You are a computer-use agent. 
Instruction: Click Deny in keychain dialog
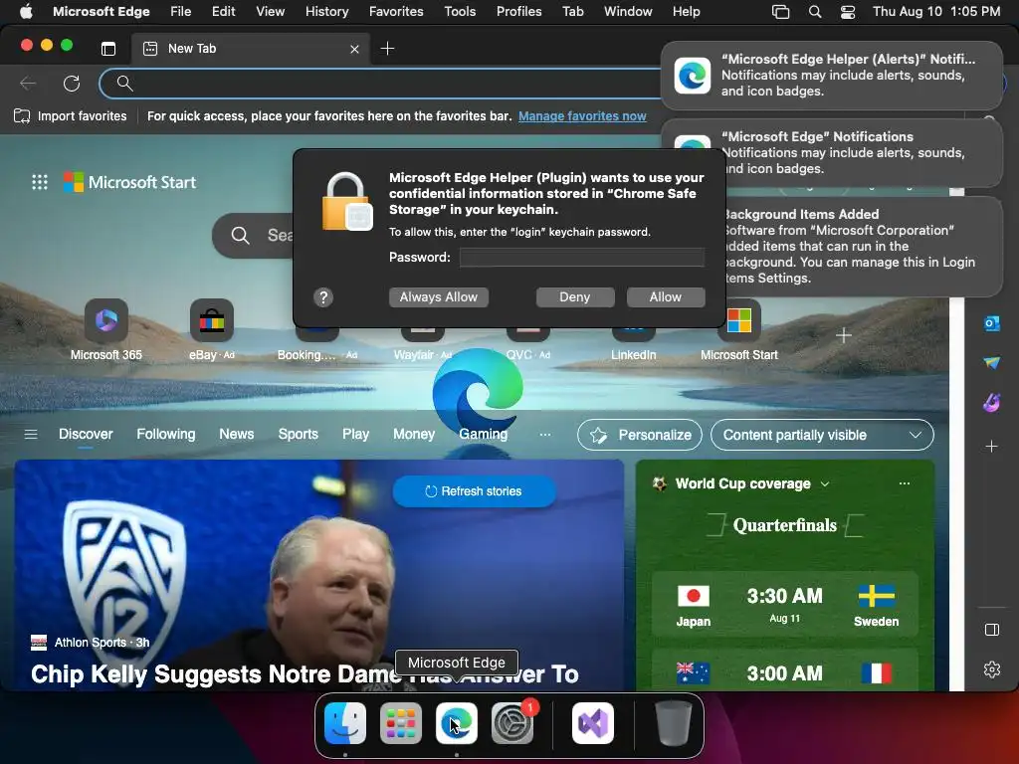[x=575, y=296]
